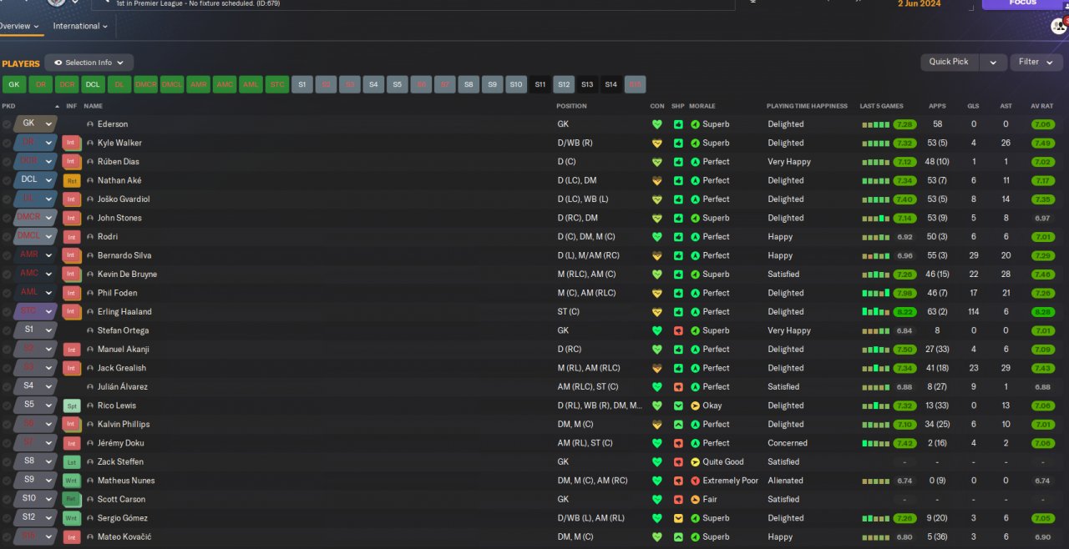Select the green GK position chip

[x=14, y=84]
